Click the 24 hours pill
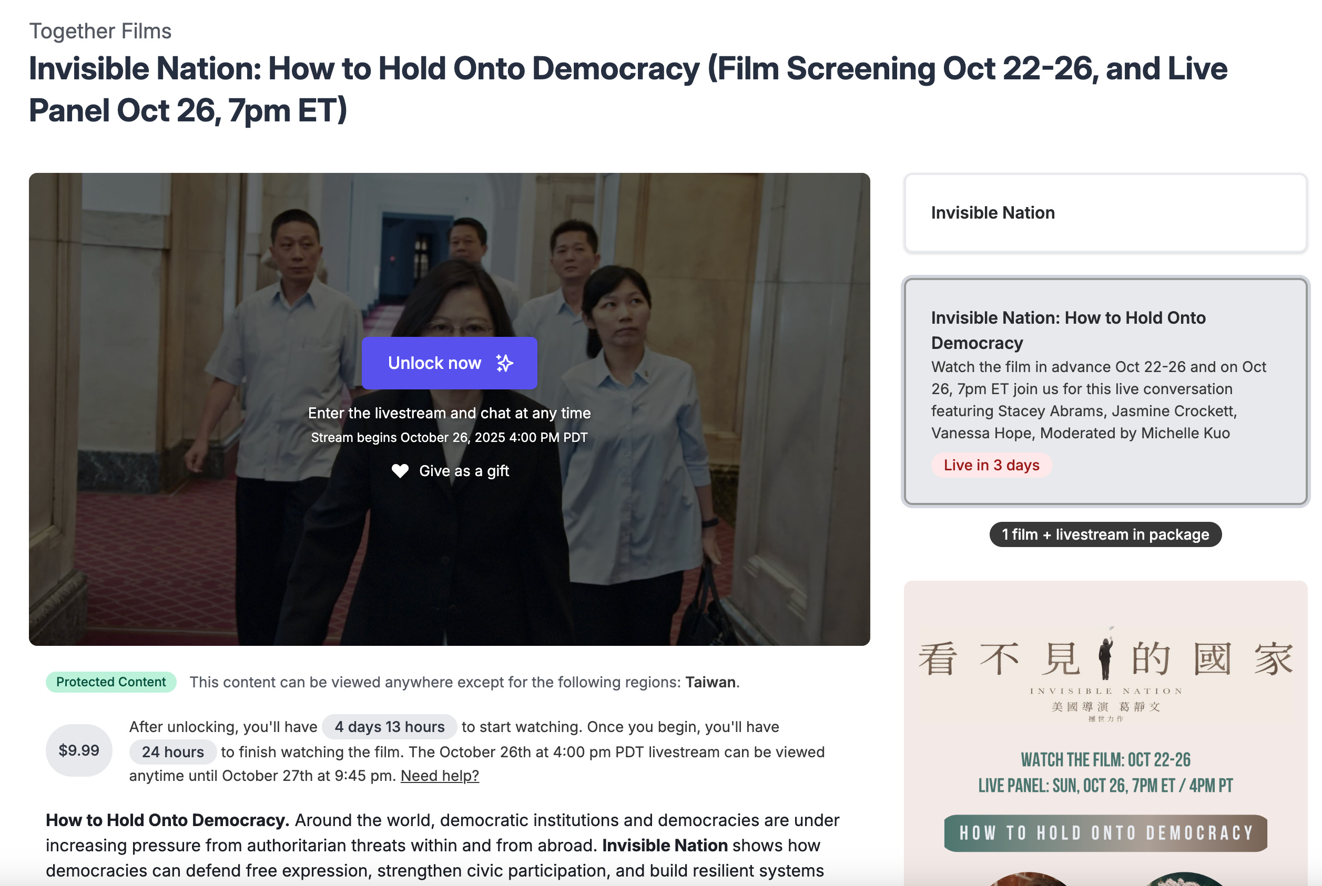The width and height of the screenshot is (1322, 886). tap(173, 752)
